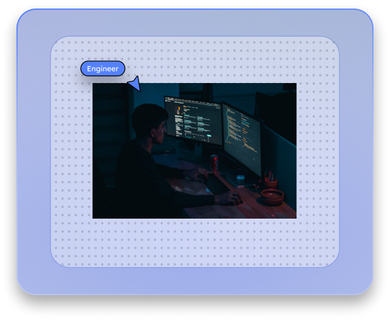The image size is (390, 320).
Task: Click the orange avatar on left monitor
Action: tap(179, 110)
